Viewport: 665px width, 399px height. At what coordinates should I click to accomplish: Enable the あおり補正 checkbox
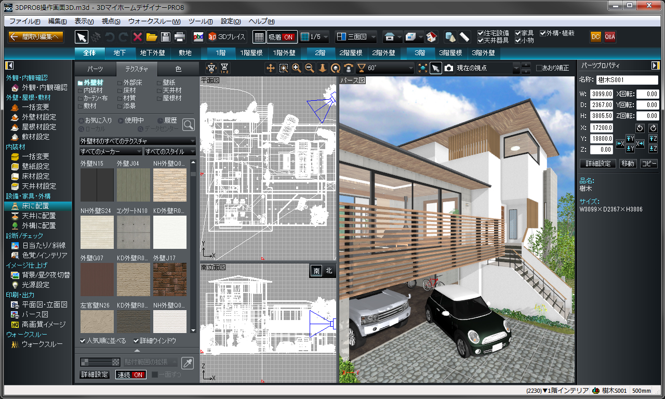click(539, 68)
